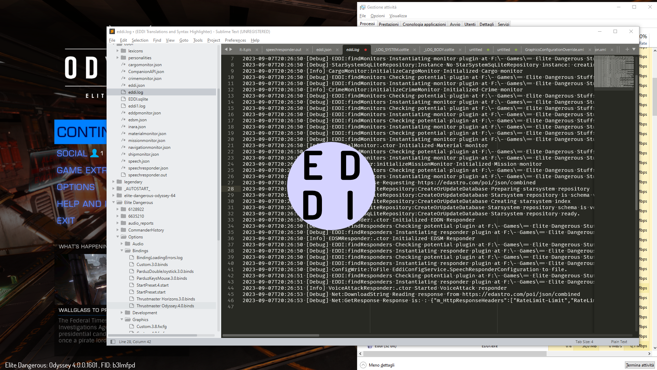The width and height of the screenshot is (657, 370).
Task: Open Prestazioni tab in Gestione attività
Action: (389, 24)
